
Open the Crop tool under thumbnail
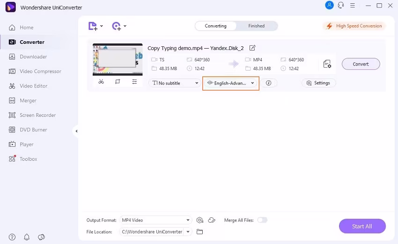click(118, 82)
